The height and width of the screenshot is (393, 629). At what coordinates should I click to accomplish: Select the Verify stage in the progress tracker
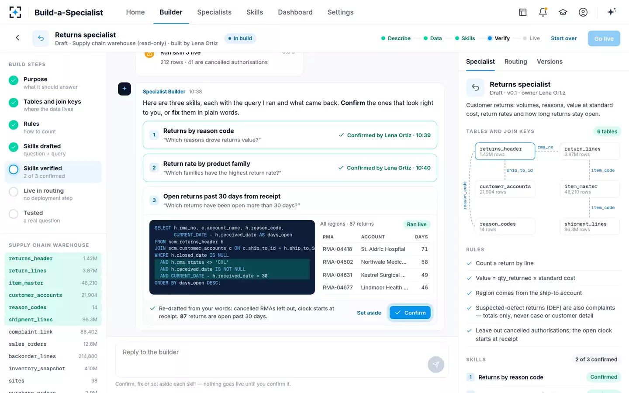click(498, 38)
